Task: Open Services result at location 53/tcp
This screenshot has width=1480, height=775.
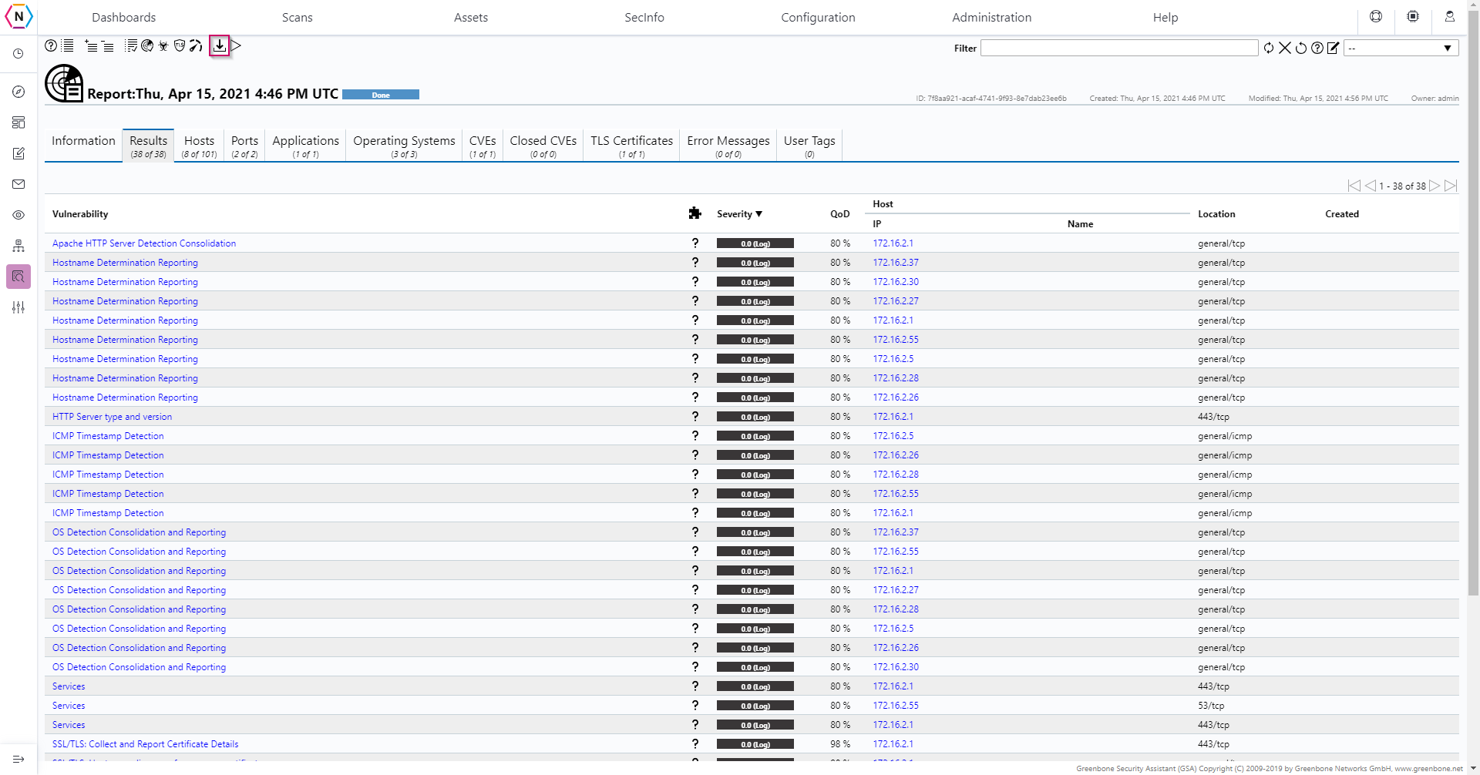Action: coord(69,706)
